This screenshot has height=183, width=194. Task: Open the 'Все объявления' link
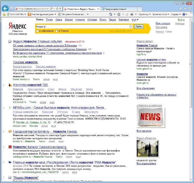pyautogui.click(x=145, y=88)
